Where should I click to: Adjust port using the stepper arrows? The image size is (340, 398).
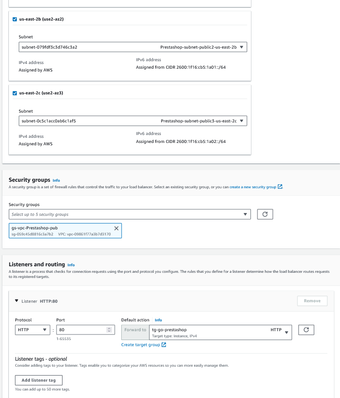(x=109, y=330)
